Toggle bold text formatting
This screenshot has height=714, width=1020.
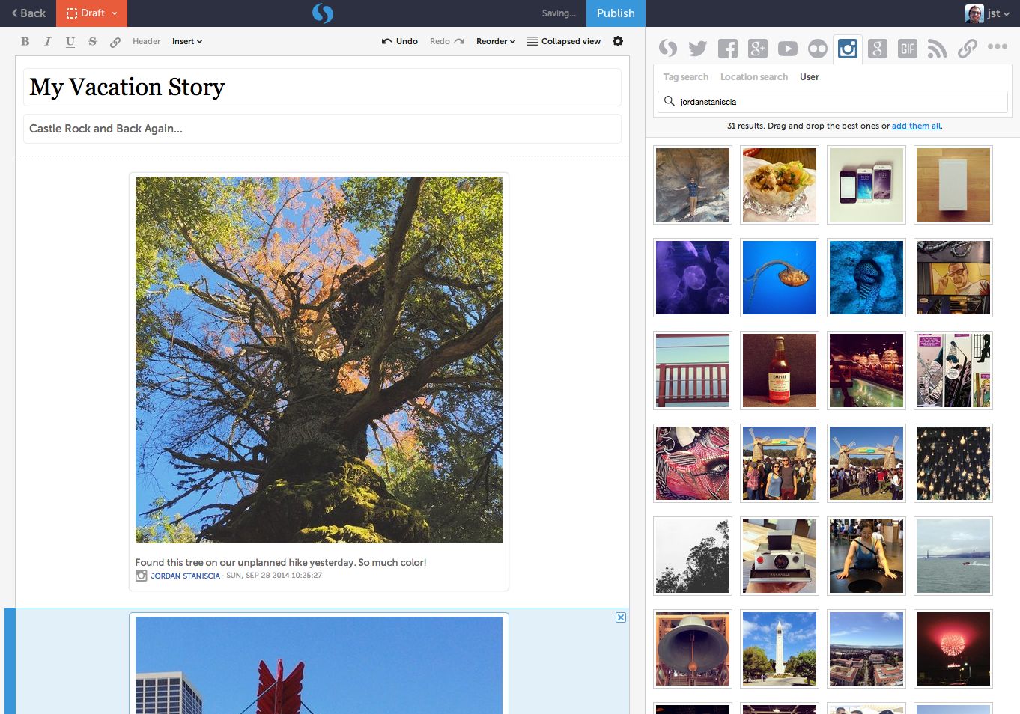pos(25,42)
